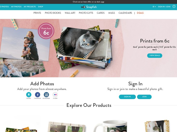Open the Deals link

click(140, 13)
